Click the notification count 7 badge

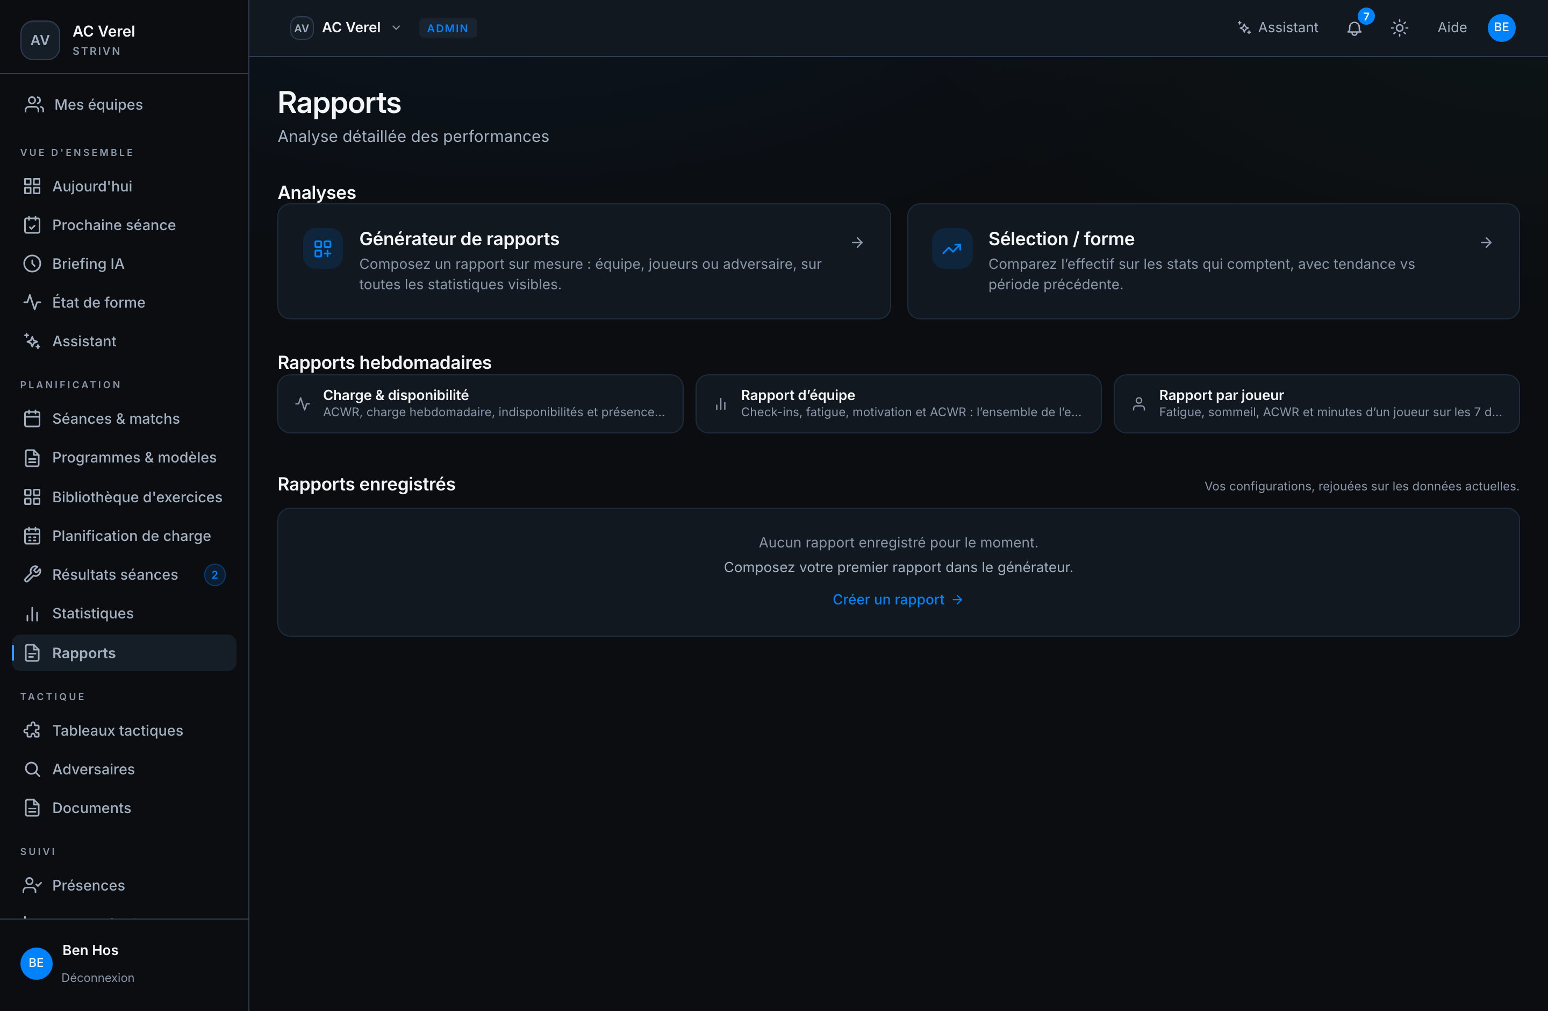coord(1366,16)
